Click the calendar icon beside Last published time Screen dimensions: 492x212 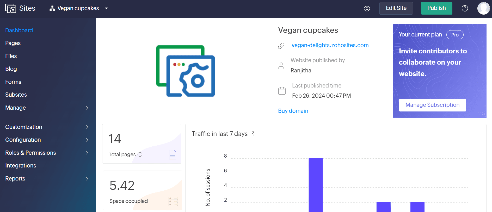[x=282, y=91]
